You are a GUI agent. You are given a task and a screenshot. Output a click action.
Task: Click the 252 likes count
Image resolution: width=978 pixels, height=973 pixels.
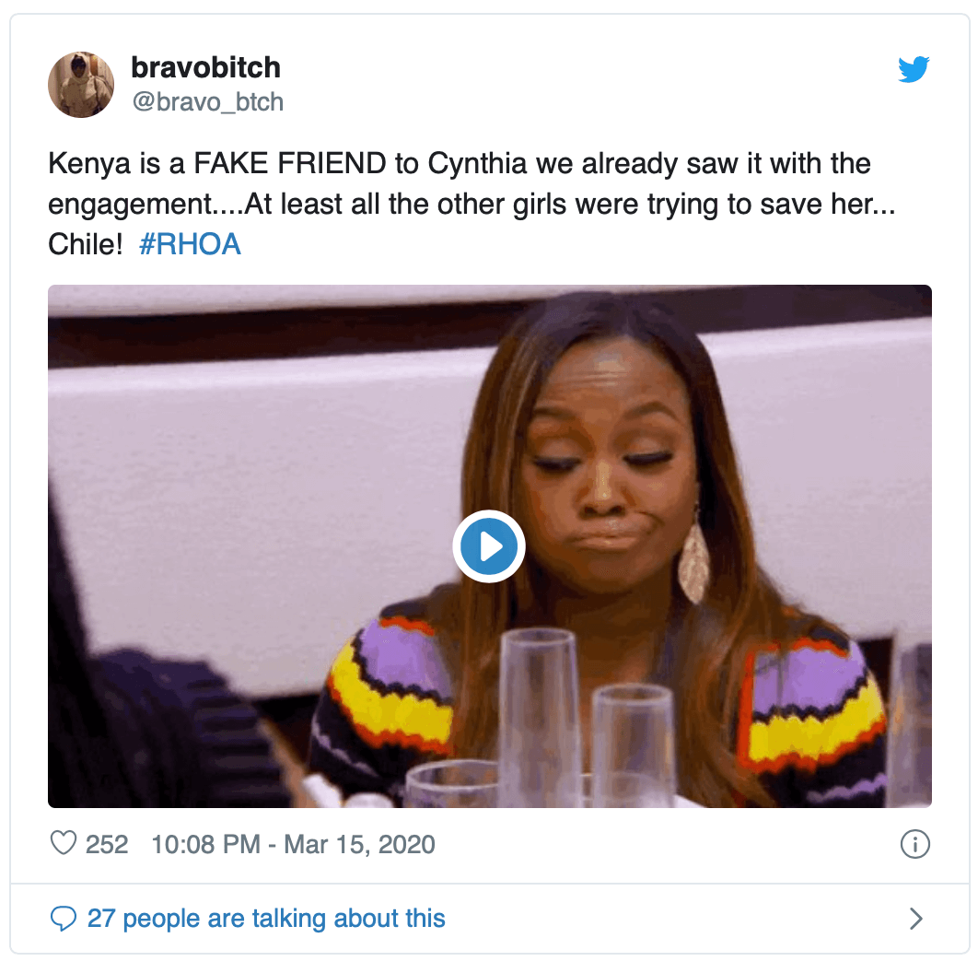coord(107,844)
